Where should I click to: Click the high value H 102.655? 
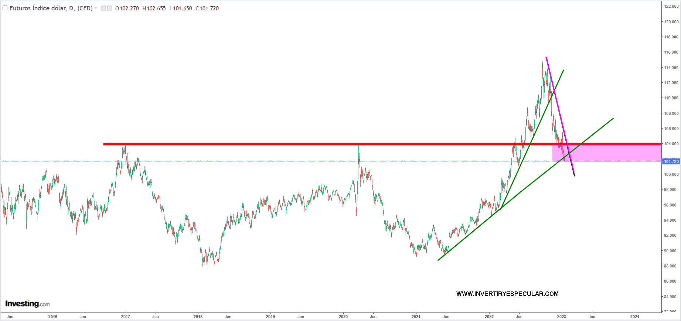pos(154,8)
